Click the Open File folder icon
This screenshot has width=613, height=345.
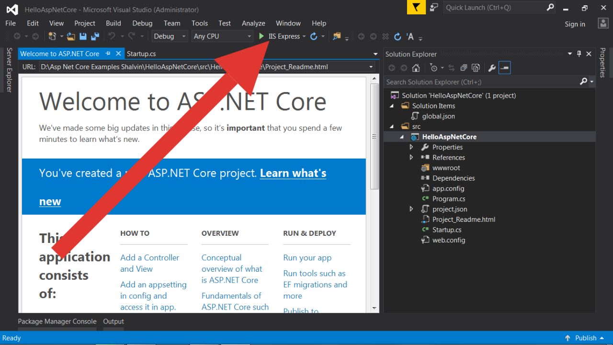coord(71,36)
